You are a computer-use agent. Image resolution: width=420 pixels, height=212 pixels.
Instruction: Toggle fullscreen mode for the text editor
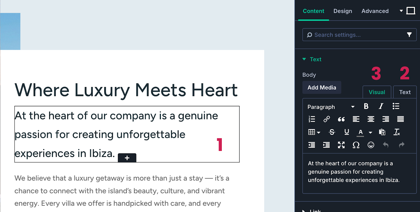pos(342,145)
